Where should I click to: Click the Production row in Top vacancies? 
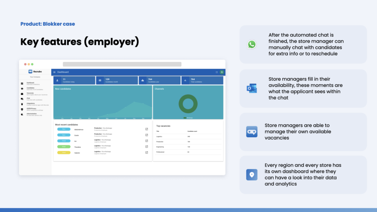pyautogui.click(x=188, y=142)
